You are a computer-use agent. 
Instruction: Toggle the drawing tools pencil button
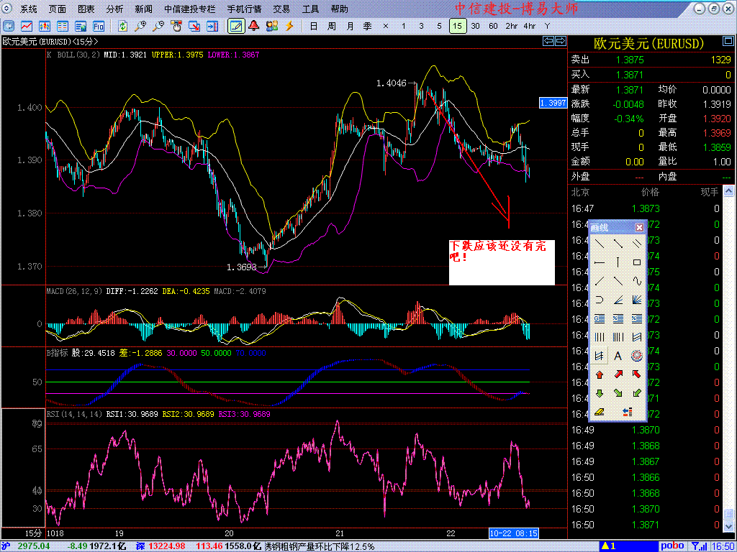tap(235, 26)
